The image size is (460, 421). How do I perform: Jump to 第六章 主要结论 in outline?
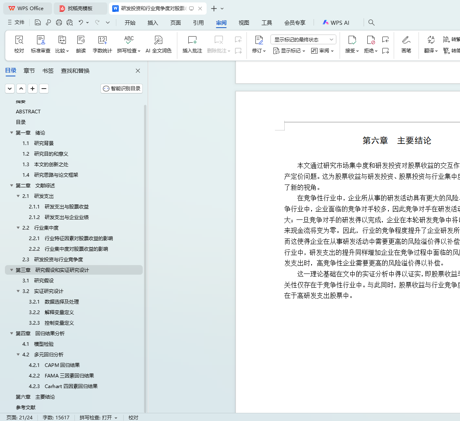coord(35,397)
